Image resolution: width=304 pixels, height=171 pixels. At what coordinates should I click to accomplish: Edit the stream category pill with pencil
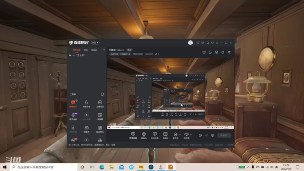[120, 54]
